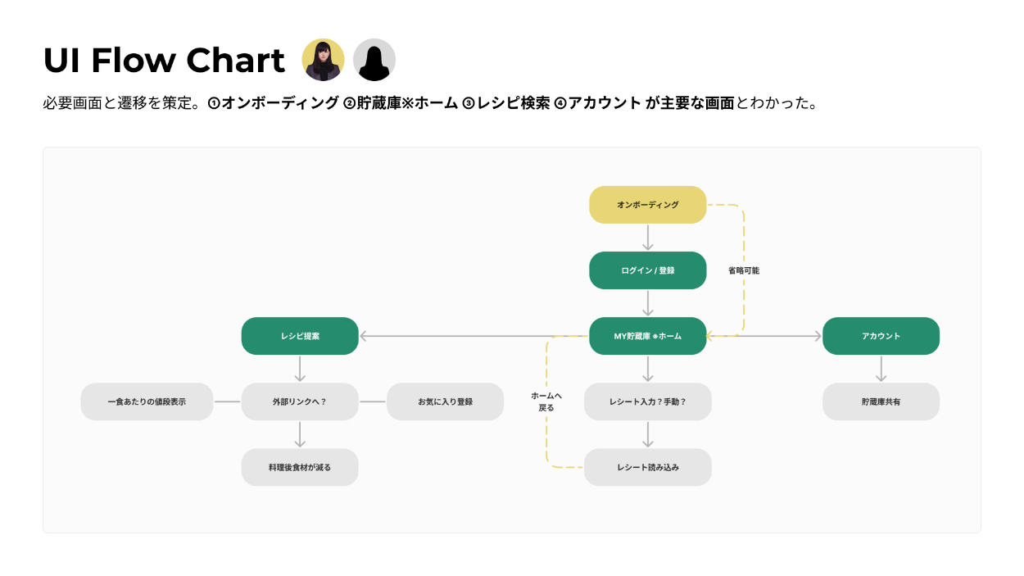This screenshot has width=1024, height=576.
Task: Click the レシート読み込み node
Action: click(647, 467)
